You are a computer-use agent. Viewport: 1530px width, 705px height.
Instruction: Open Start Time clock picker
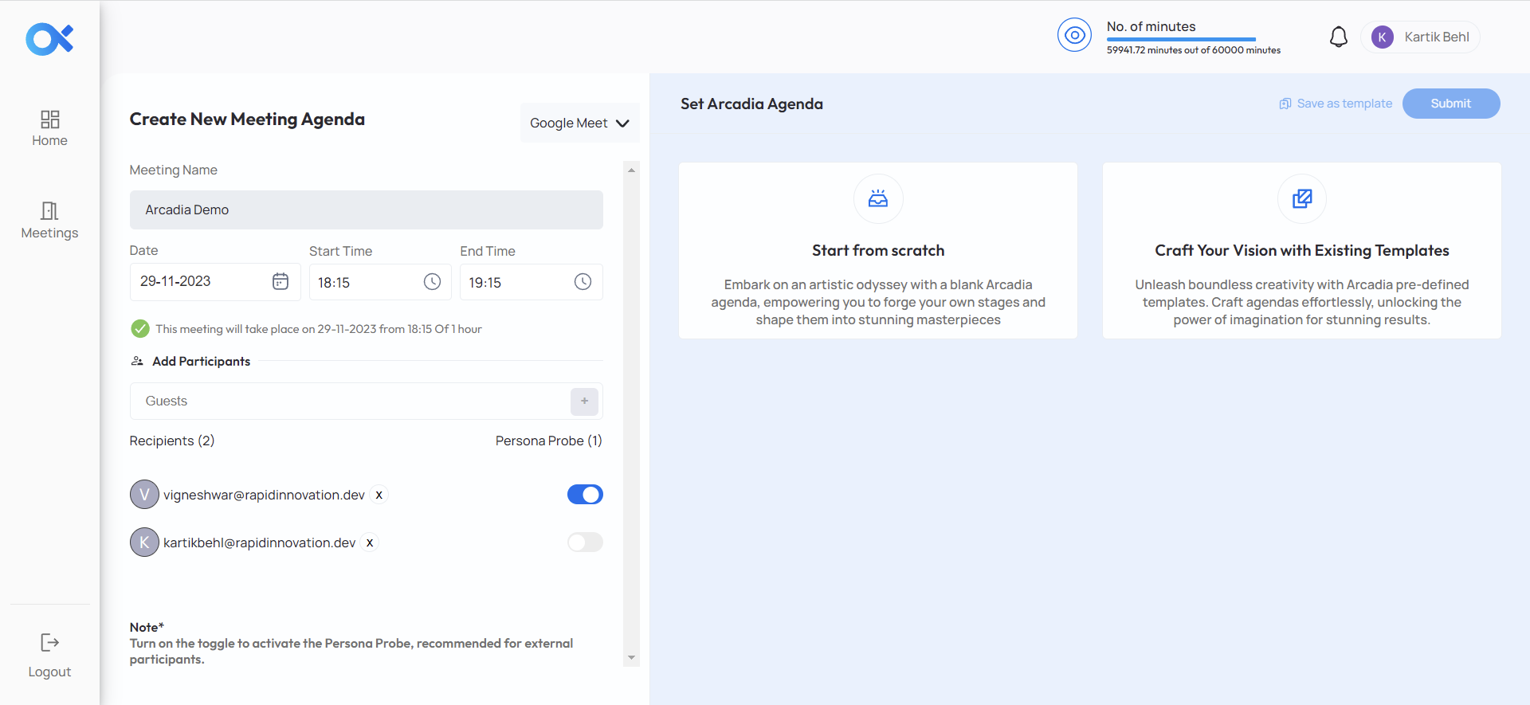click(432, 281)
